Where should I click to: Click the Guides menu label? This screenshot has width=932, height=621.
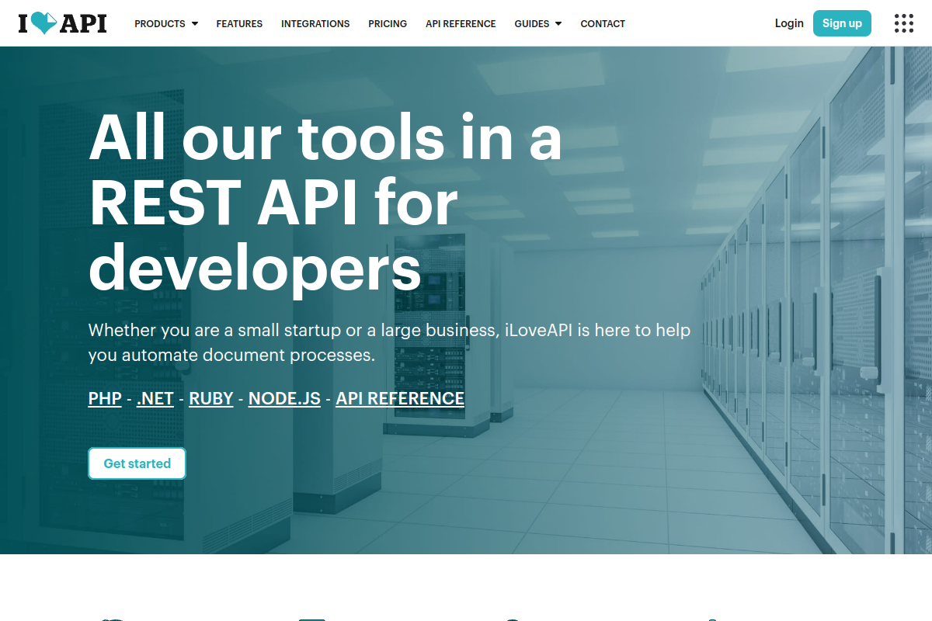point(532,24)
